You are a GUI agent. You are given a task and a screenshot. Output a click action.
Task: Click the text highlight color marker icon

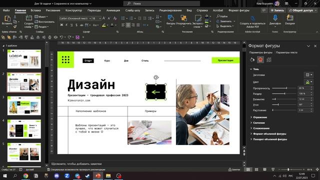point(104,25)
